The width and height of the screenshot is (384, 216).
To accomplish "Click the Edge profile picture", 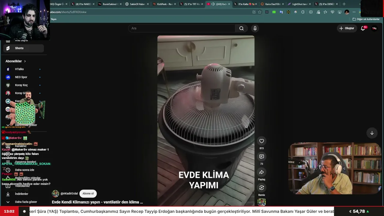I will [347, 12].
